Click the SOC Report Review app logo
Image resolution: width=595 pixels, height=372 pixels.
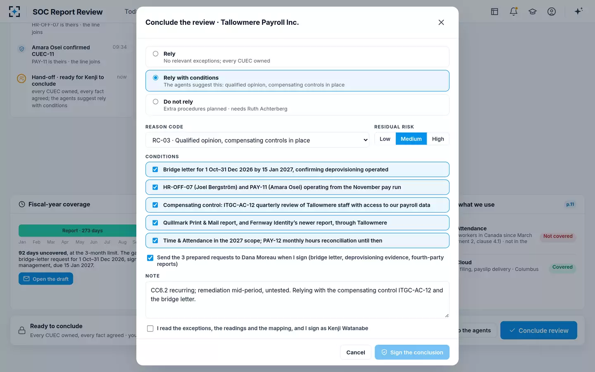[x=14, y=12]
